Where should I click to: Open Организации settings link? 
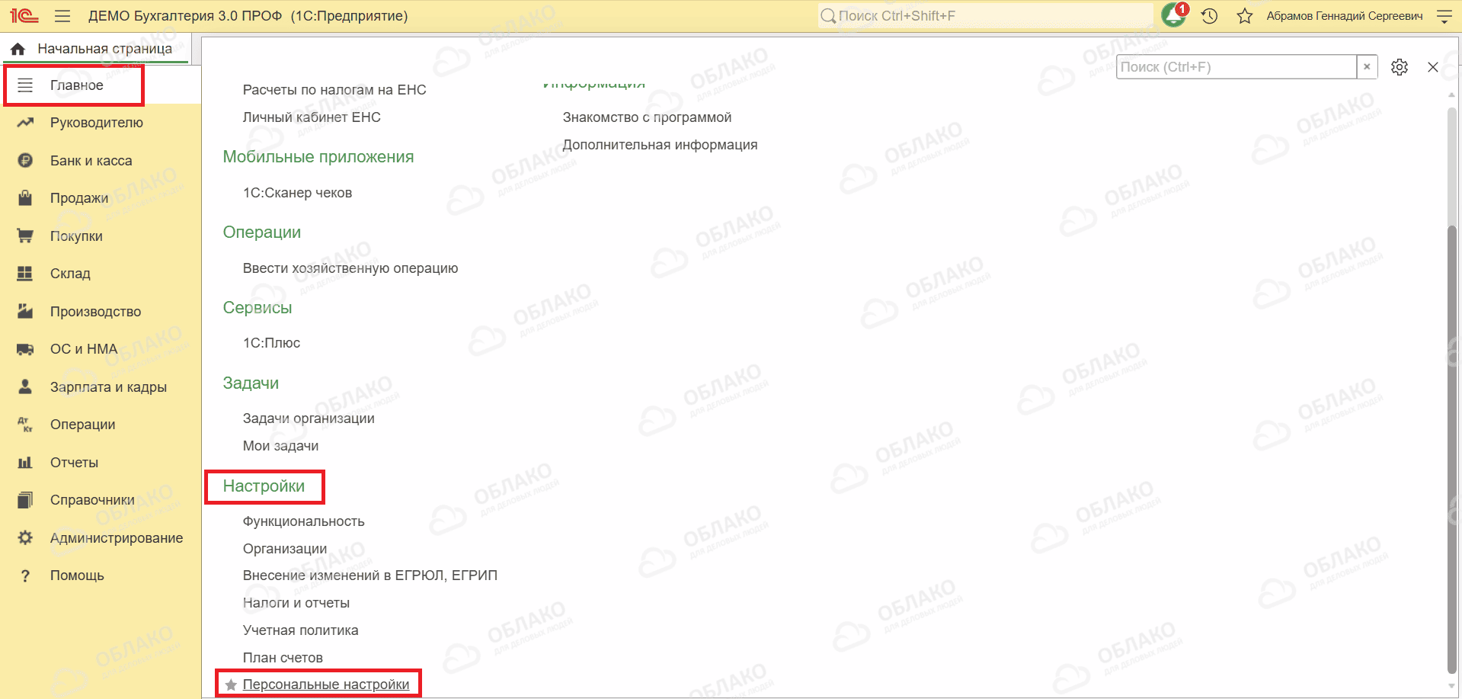tap(285, 549)
